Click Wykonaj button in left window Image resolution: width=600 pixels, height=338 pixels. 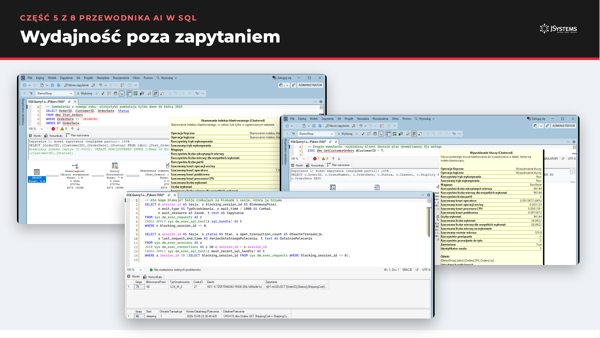85,93
